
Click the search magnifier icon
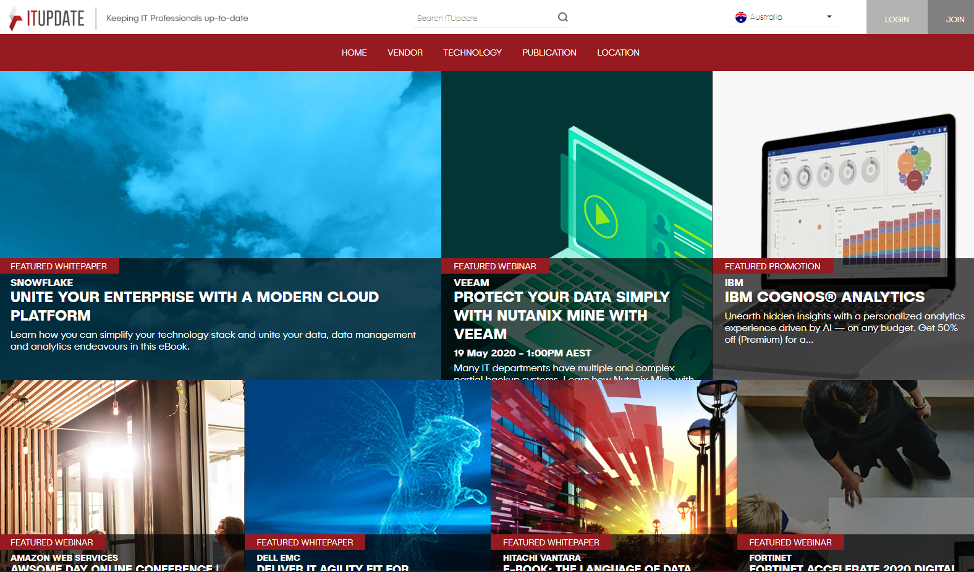(x=562, y=17)
